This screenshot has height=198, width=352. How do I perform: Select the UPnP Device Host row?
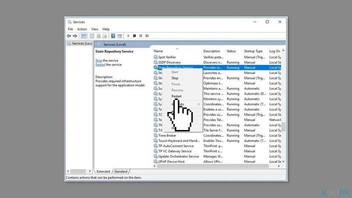click(217, 161)
